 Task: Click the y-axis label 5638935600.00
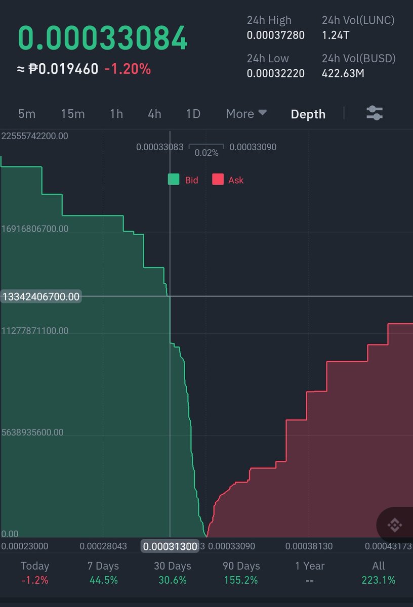coord(33,432)
